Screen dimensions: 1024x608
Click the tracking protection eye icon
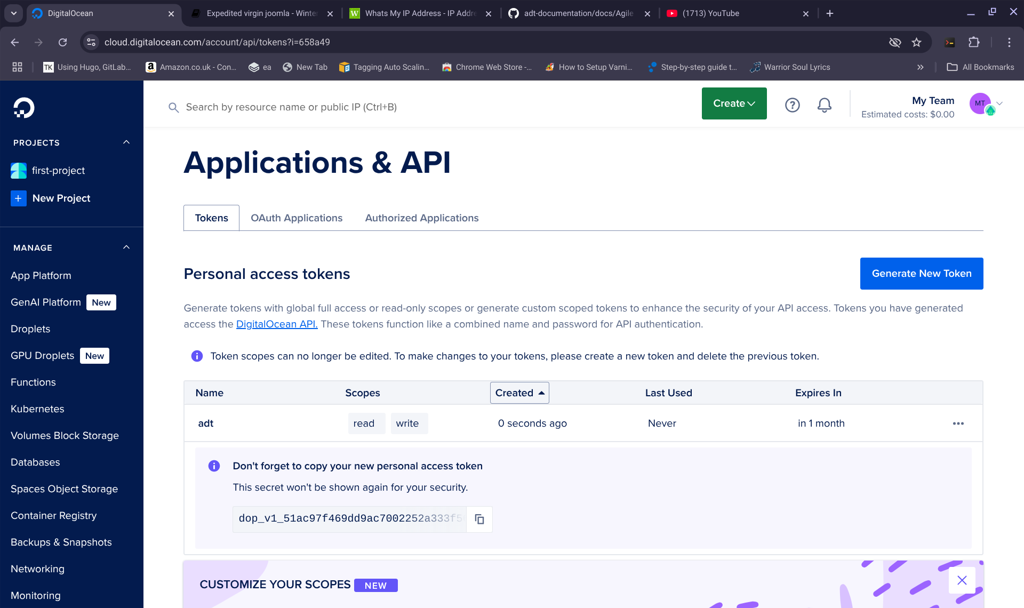pos(895,42)
